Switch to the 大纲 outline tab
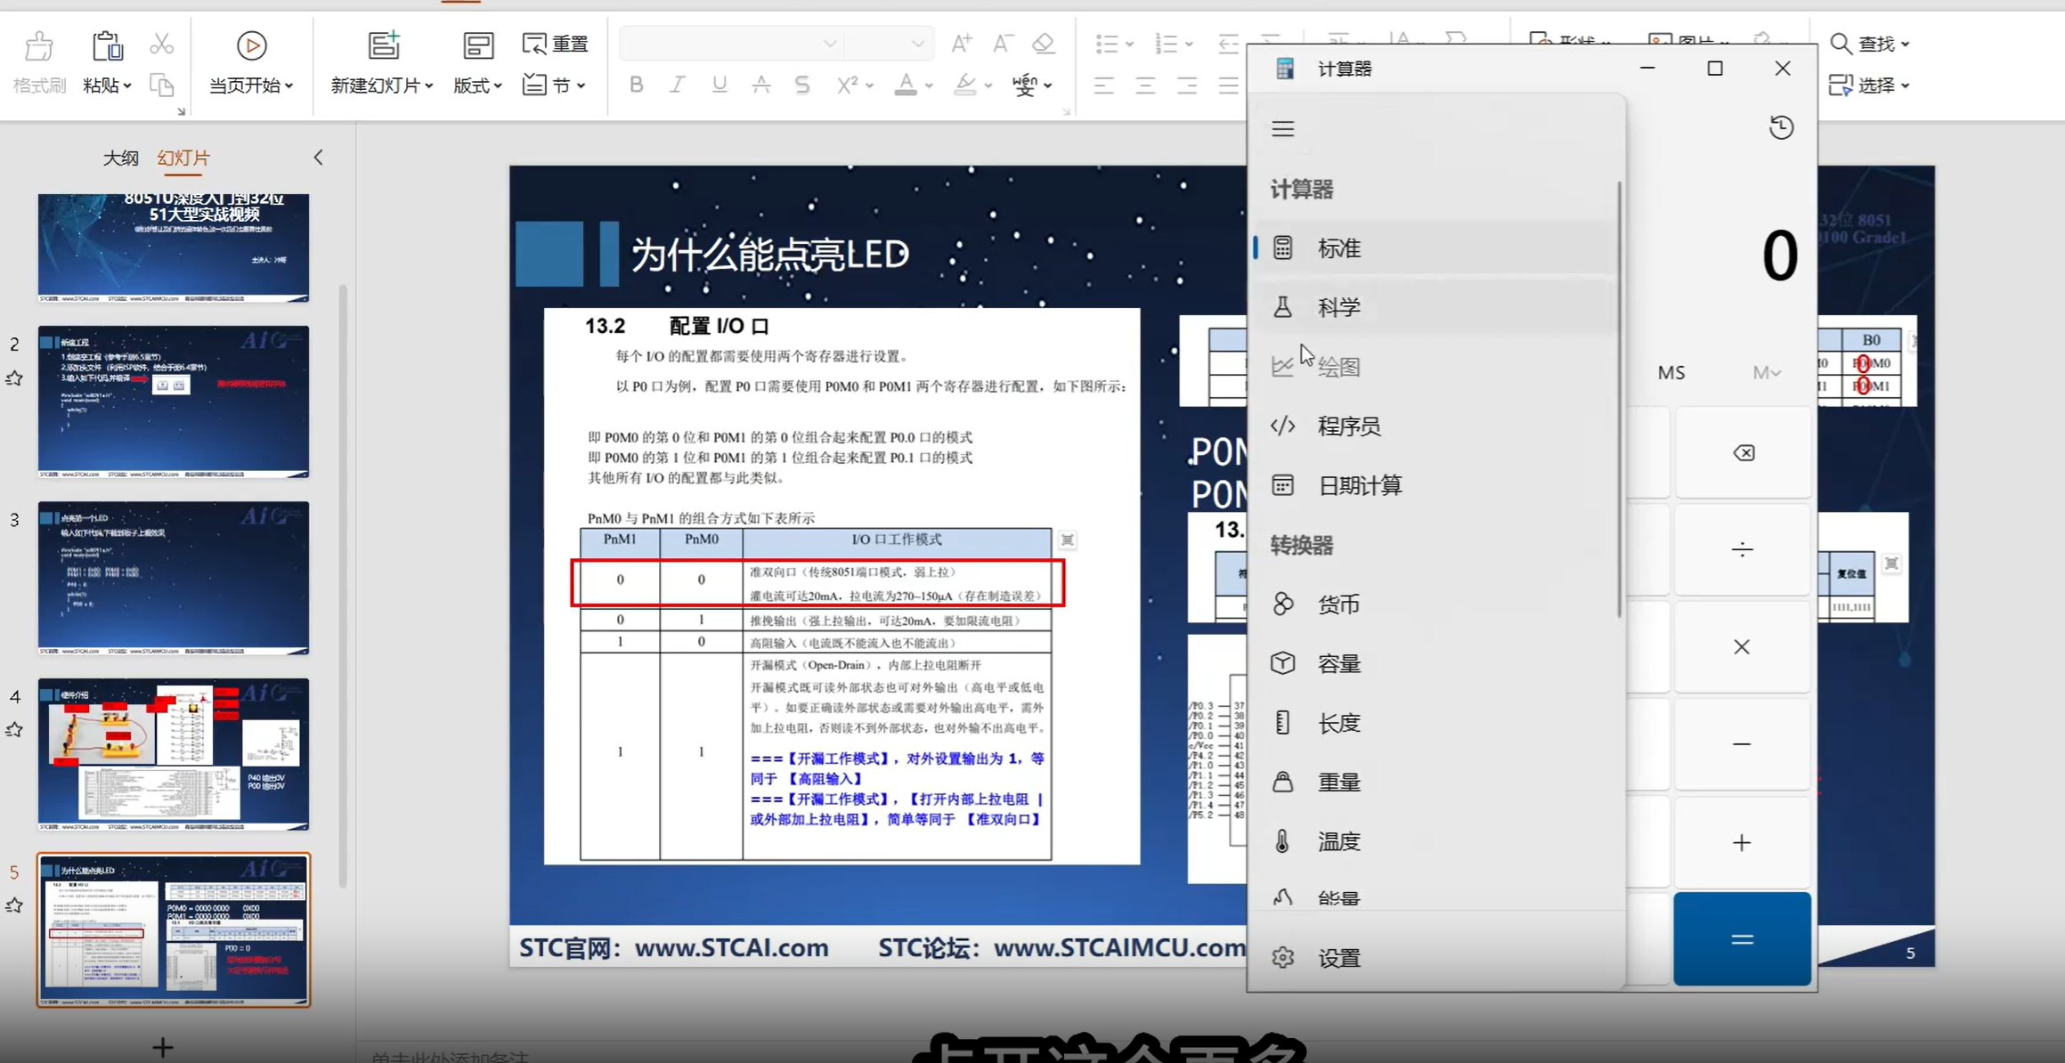 click(121, 158)
